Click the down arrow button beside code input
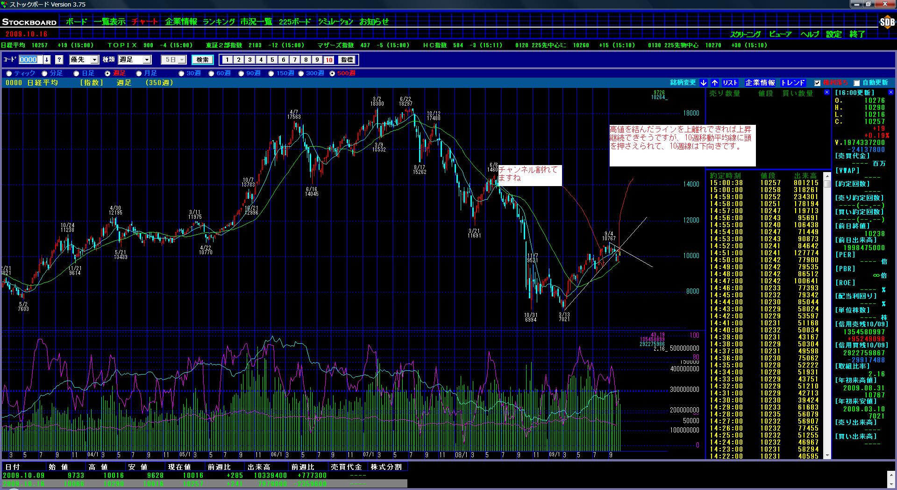This screenshot has height=490, width=897. click(x=47, y=60)
